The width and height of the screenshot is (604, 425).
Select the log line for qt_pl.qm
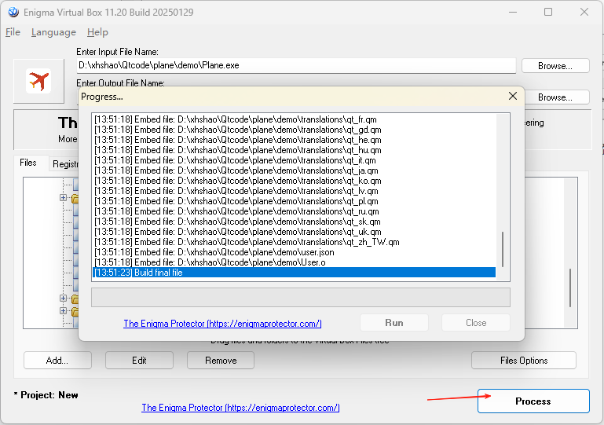pos(295,201)
